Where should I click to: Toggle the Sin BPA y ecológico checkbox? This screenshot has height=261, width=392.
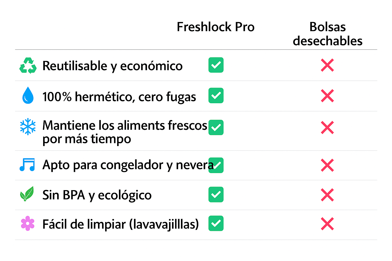(x=216, y=194)
